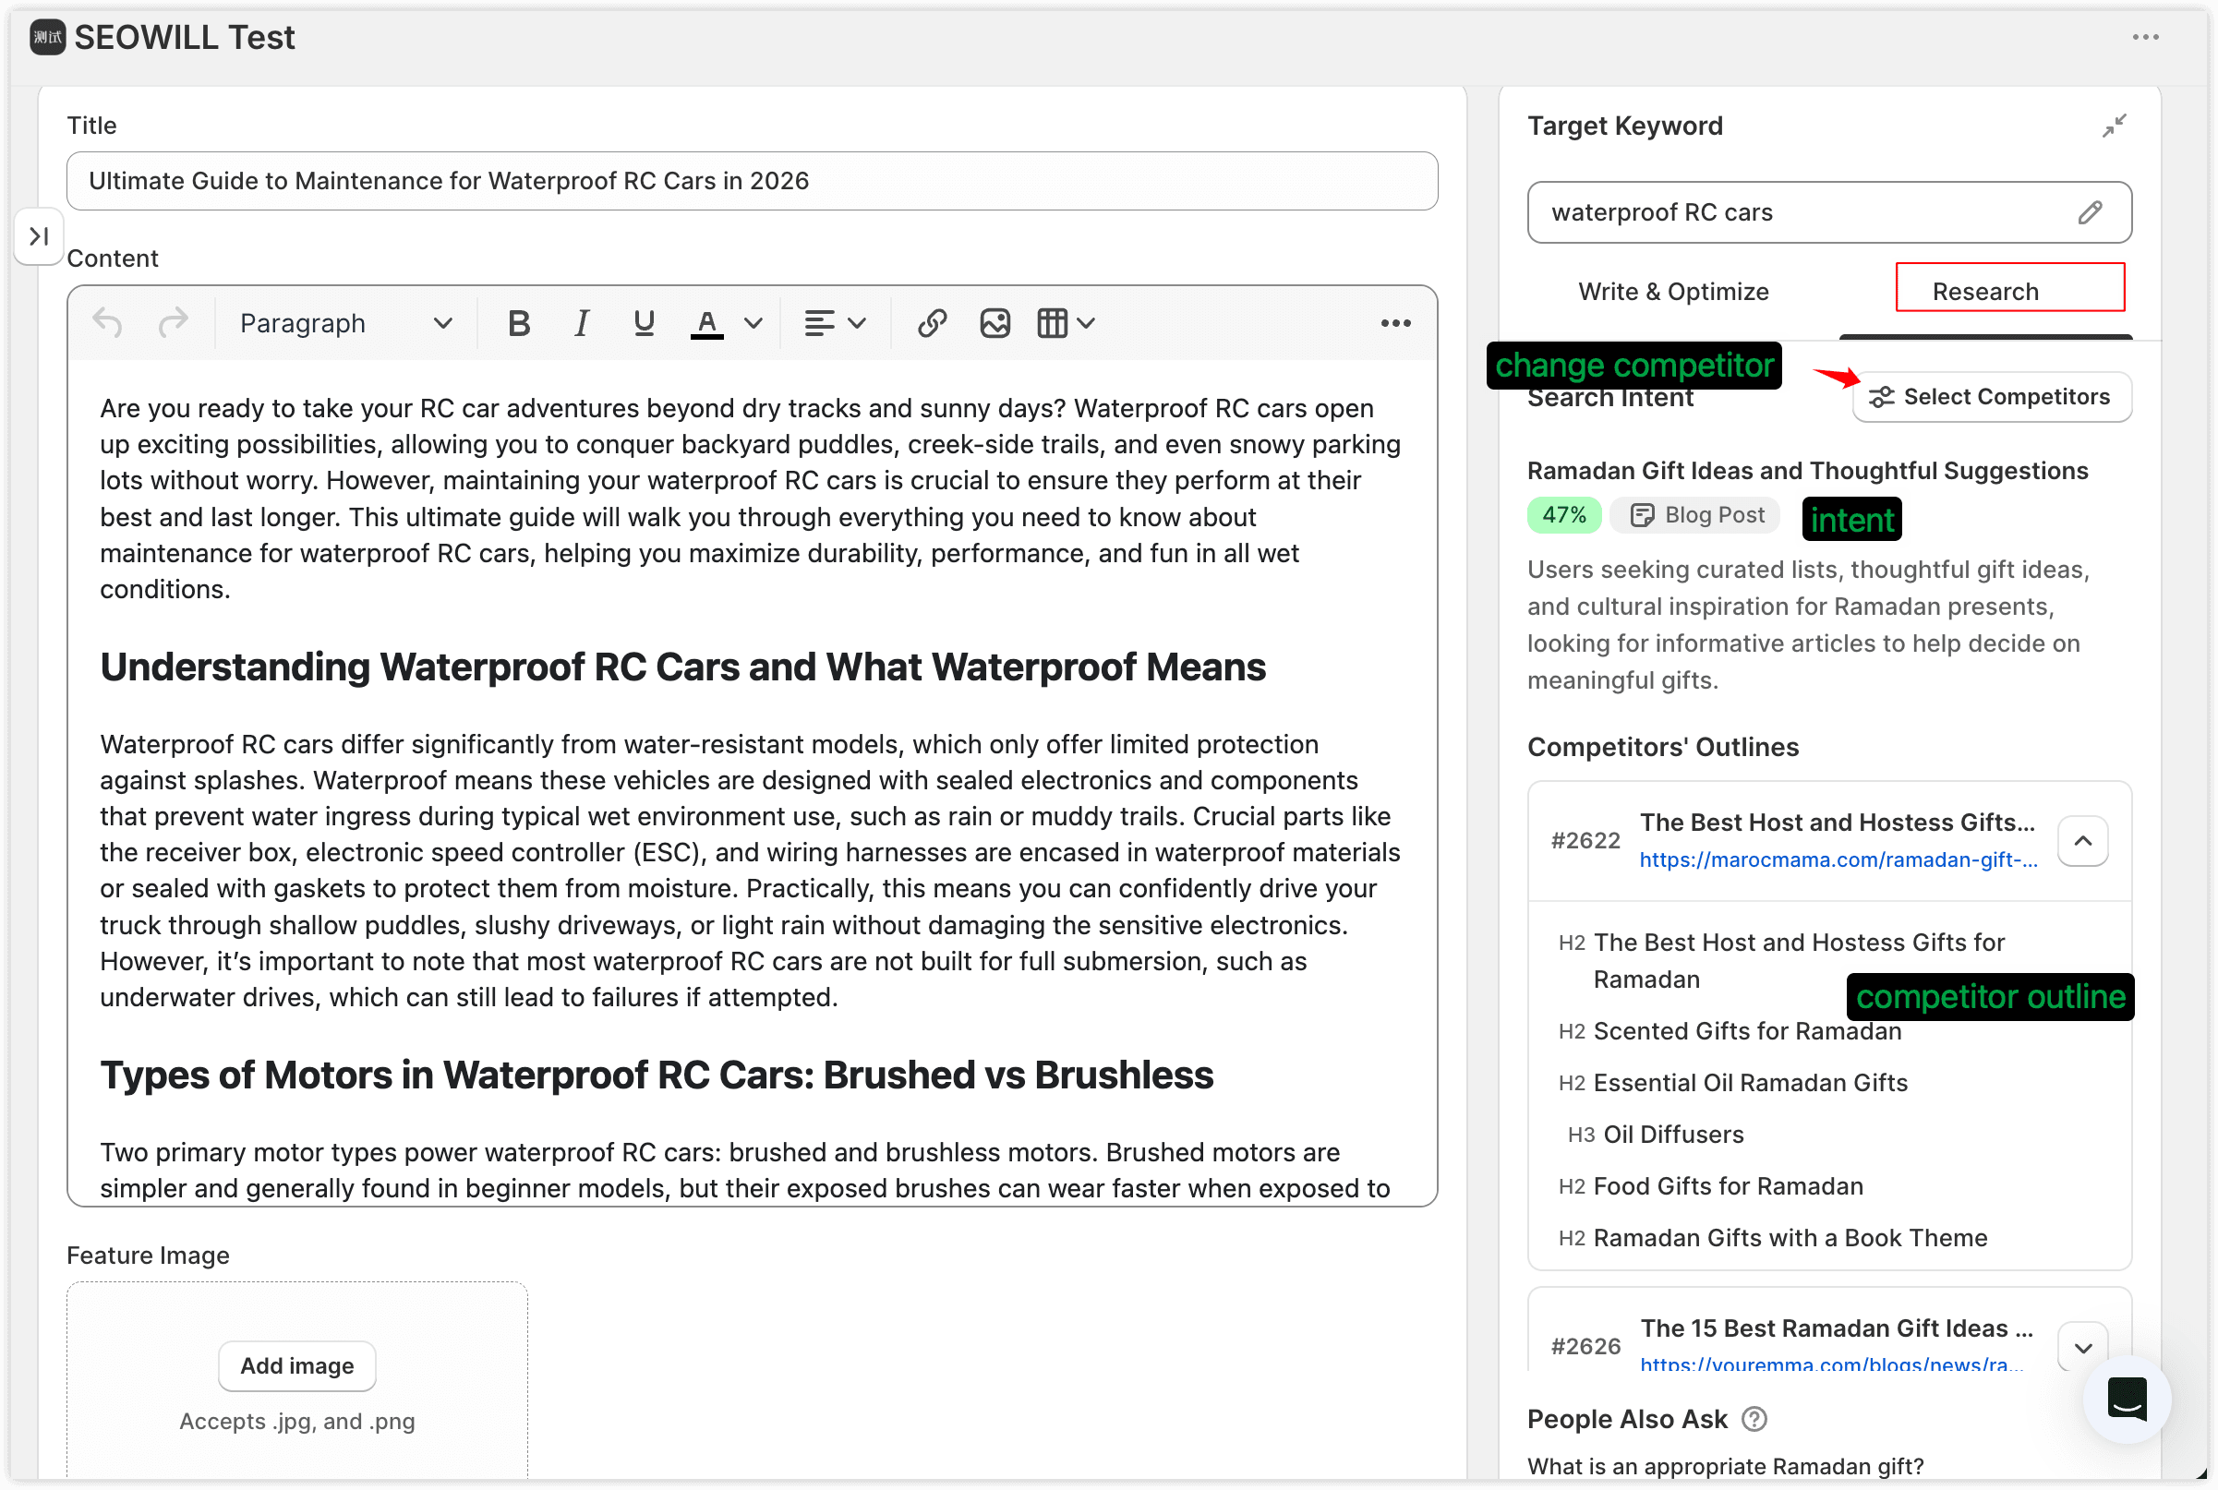
Task: Open the Paragraph style dropdown
Action: click(345, 323)
